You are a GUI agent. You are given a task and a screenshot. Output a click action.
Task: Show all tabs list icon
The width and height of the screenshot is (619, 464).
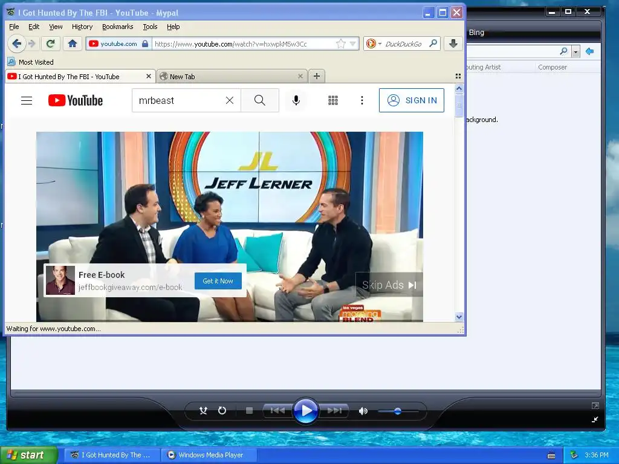(458, 76)
